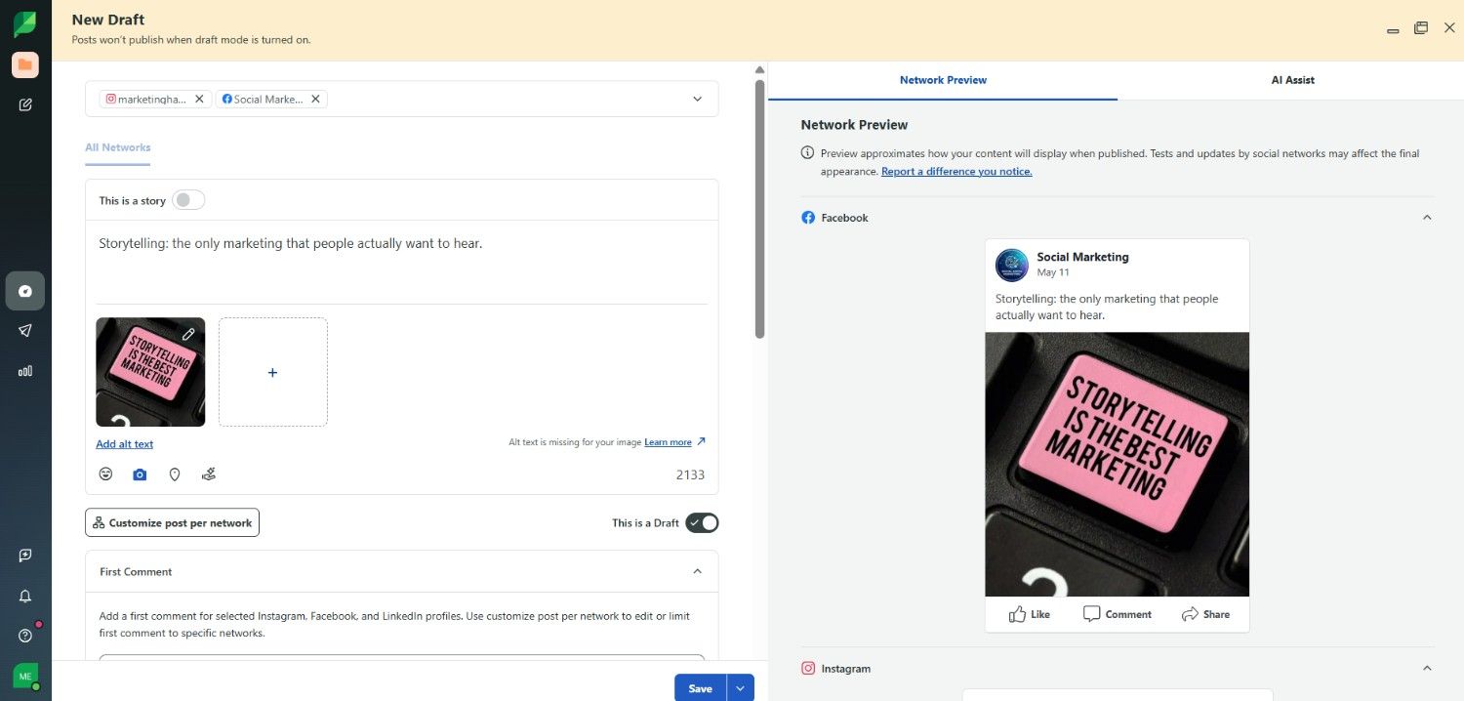The width and height of the screenshot is (1464, 701).
Task: Click the Storytelling image thumbnail
Action: coord(150,372)
